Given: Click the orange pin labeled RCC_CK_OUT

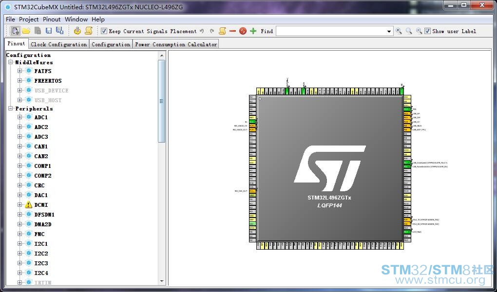Looking at the screenshot, I should 252,191.
